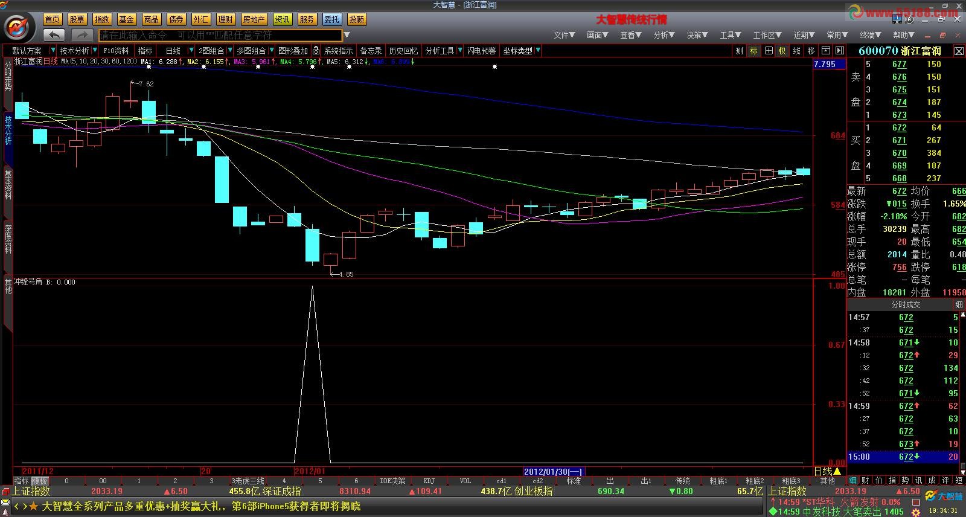Toggle the 标 marker button
966x517 pixels.
point(753,51)
